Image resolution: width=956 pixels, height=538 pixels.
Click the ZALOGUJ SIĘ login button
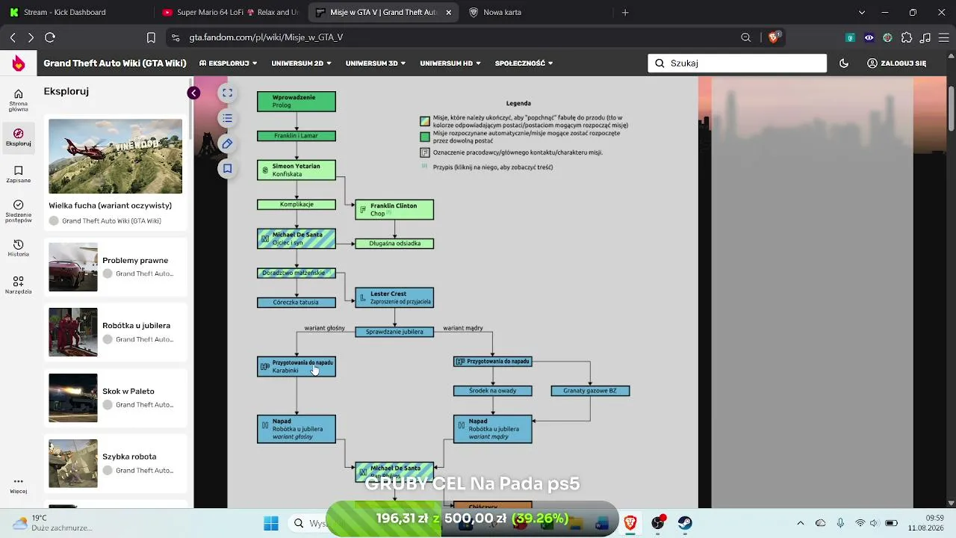click(896, 64)
